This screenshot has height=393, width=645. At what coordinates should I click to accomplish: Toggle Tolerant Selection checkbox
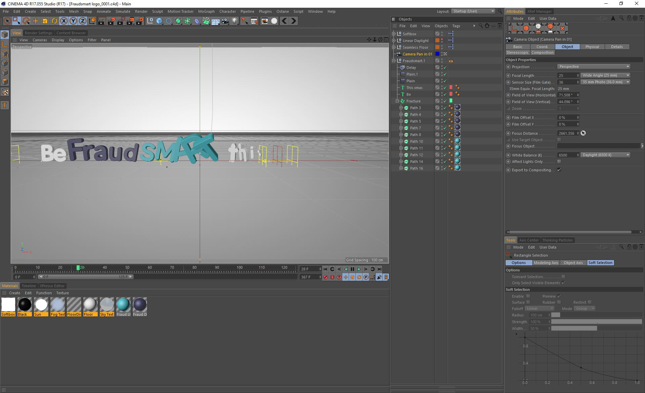[x=563, y=277]
